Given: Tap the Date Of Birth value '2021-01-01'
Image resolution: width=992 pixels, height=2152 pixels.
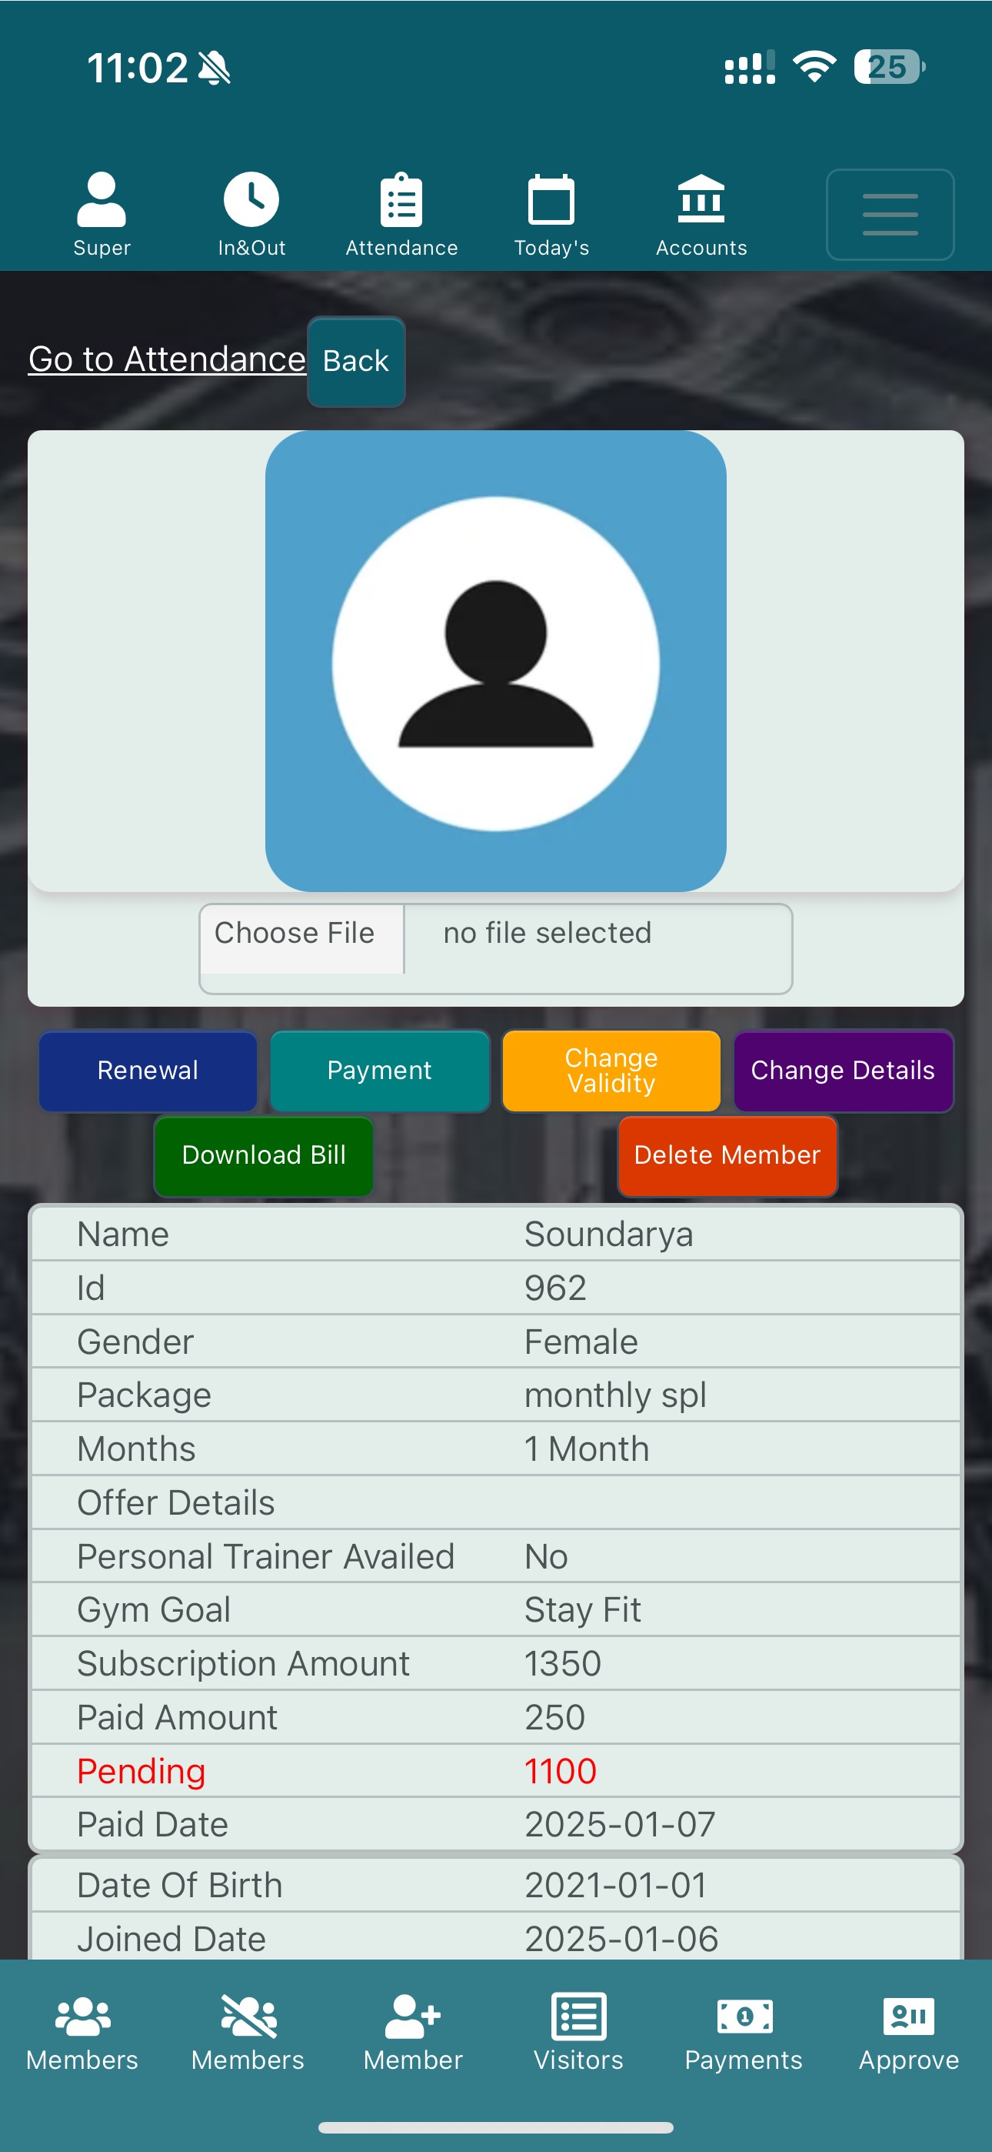Looking at the screenshot, I should pyautogui.click(x=616, y=1886).
